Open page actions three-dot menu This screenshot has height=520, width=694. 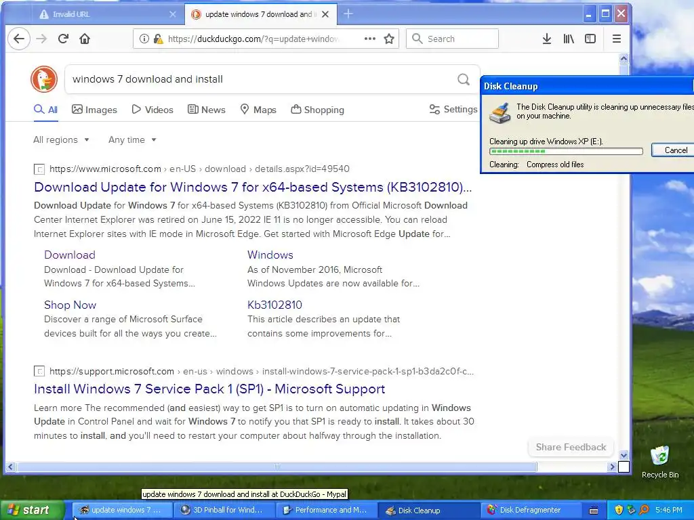pos(370,39)
